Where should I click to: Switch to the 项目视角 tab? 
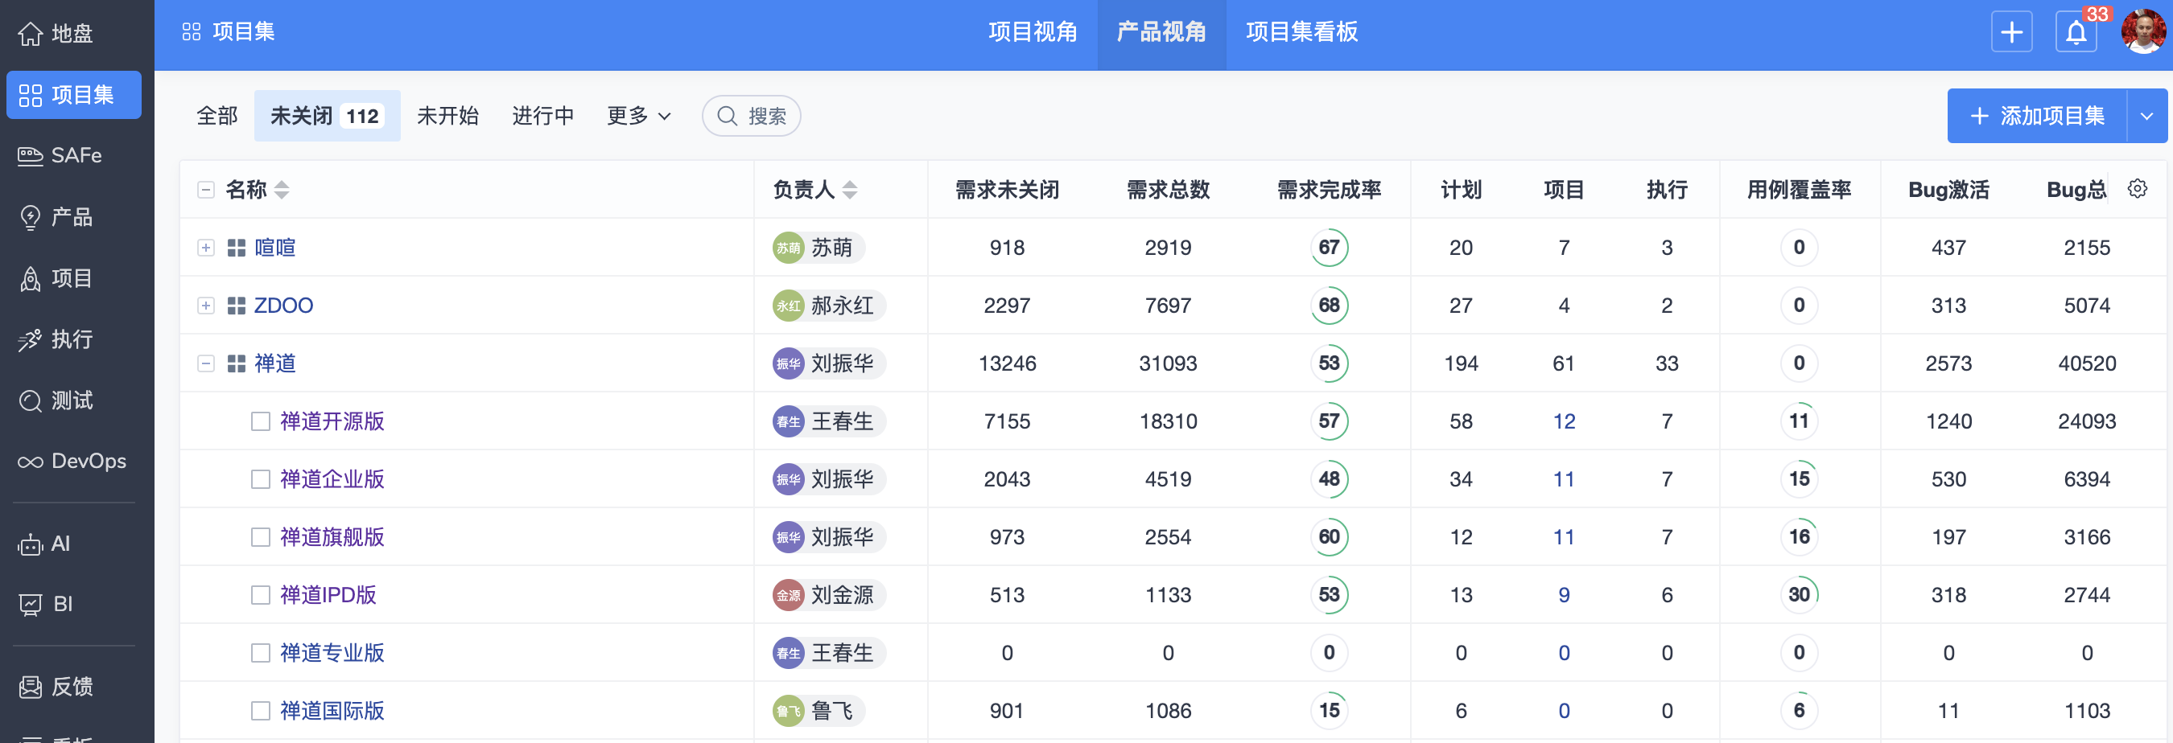(x=1033, y=33)
